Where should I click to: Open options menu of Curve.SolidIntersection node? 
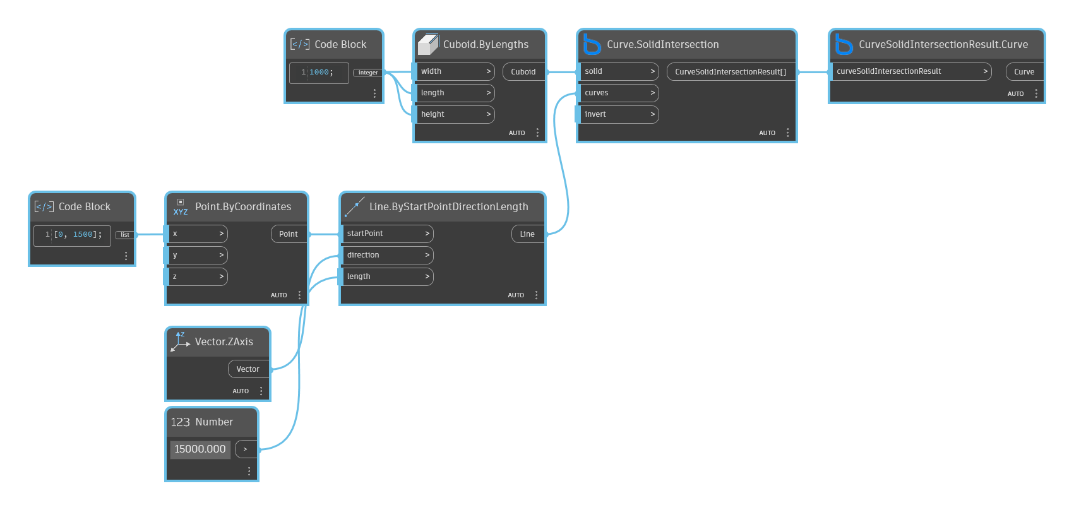(787, 133)
